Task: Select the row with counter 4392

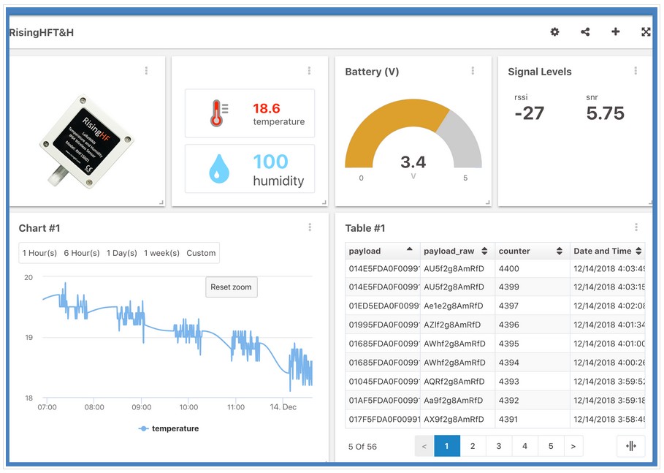Action: tap(495, 400)
